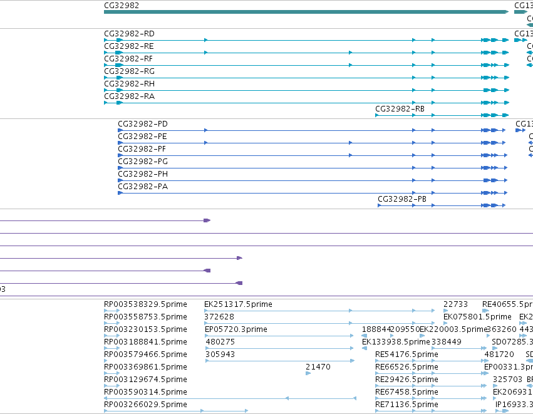Open the CG32982-PA label
Image resolution: width=533 pixels, height=414 pixels.
143,187
